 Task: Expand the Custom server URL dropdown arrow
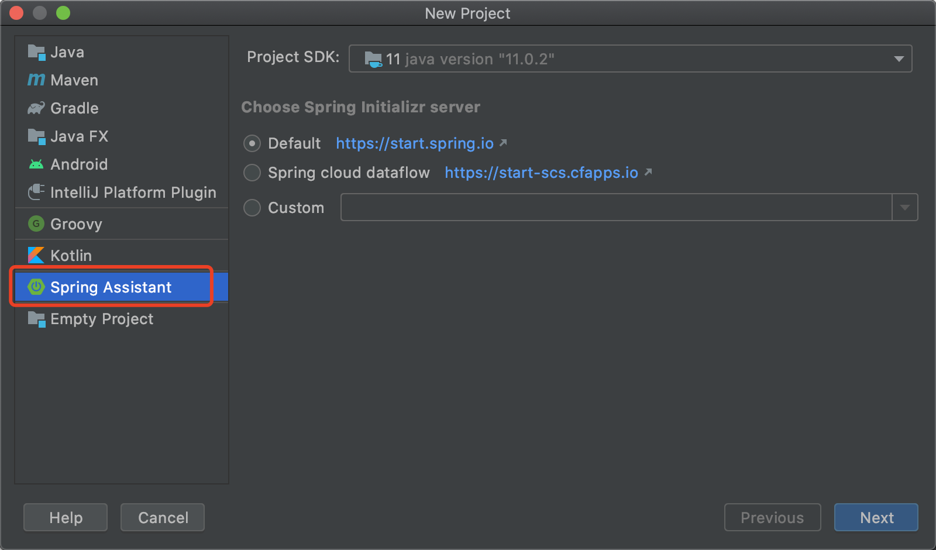905,207
